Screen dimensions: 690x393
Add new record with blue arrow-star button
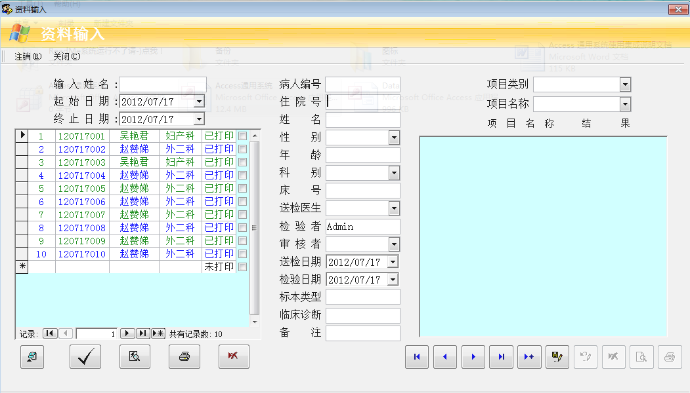529,357
